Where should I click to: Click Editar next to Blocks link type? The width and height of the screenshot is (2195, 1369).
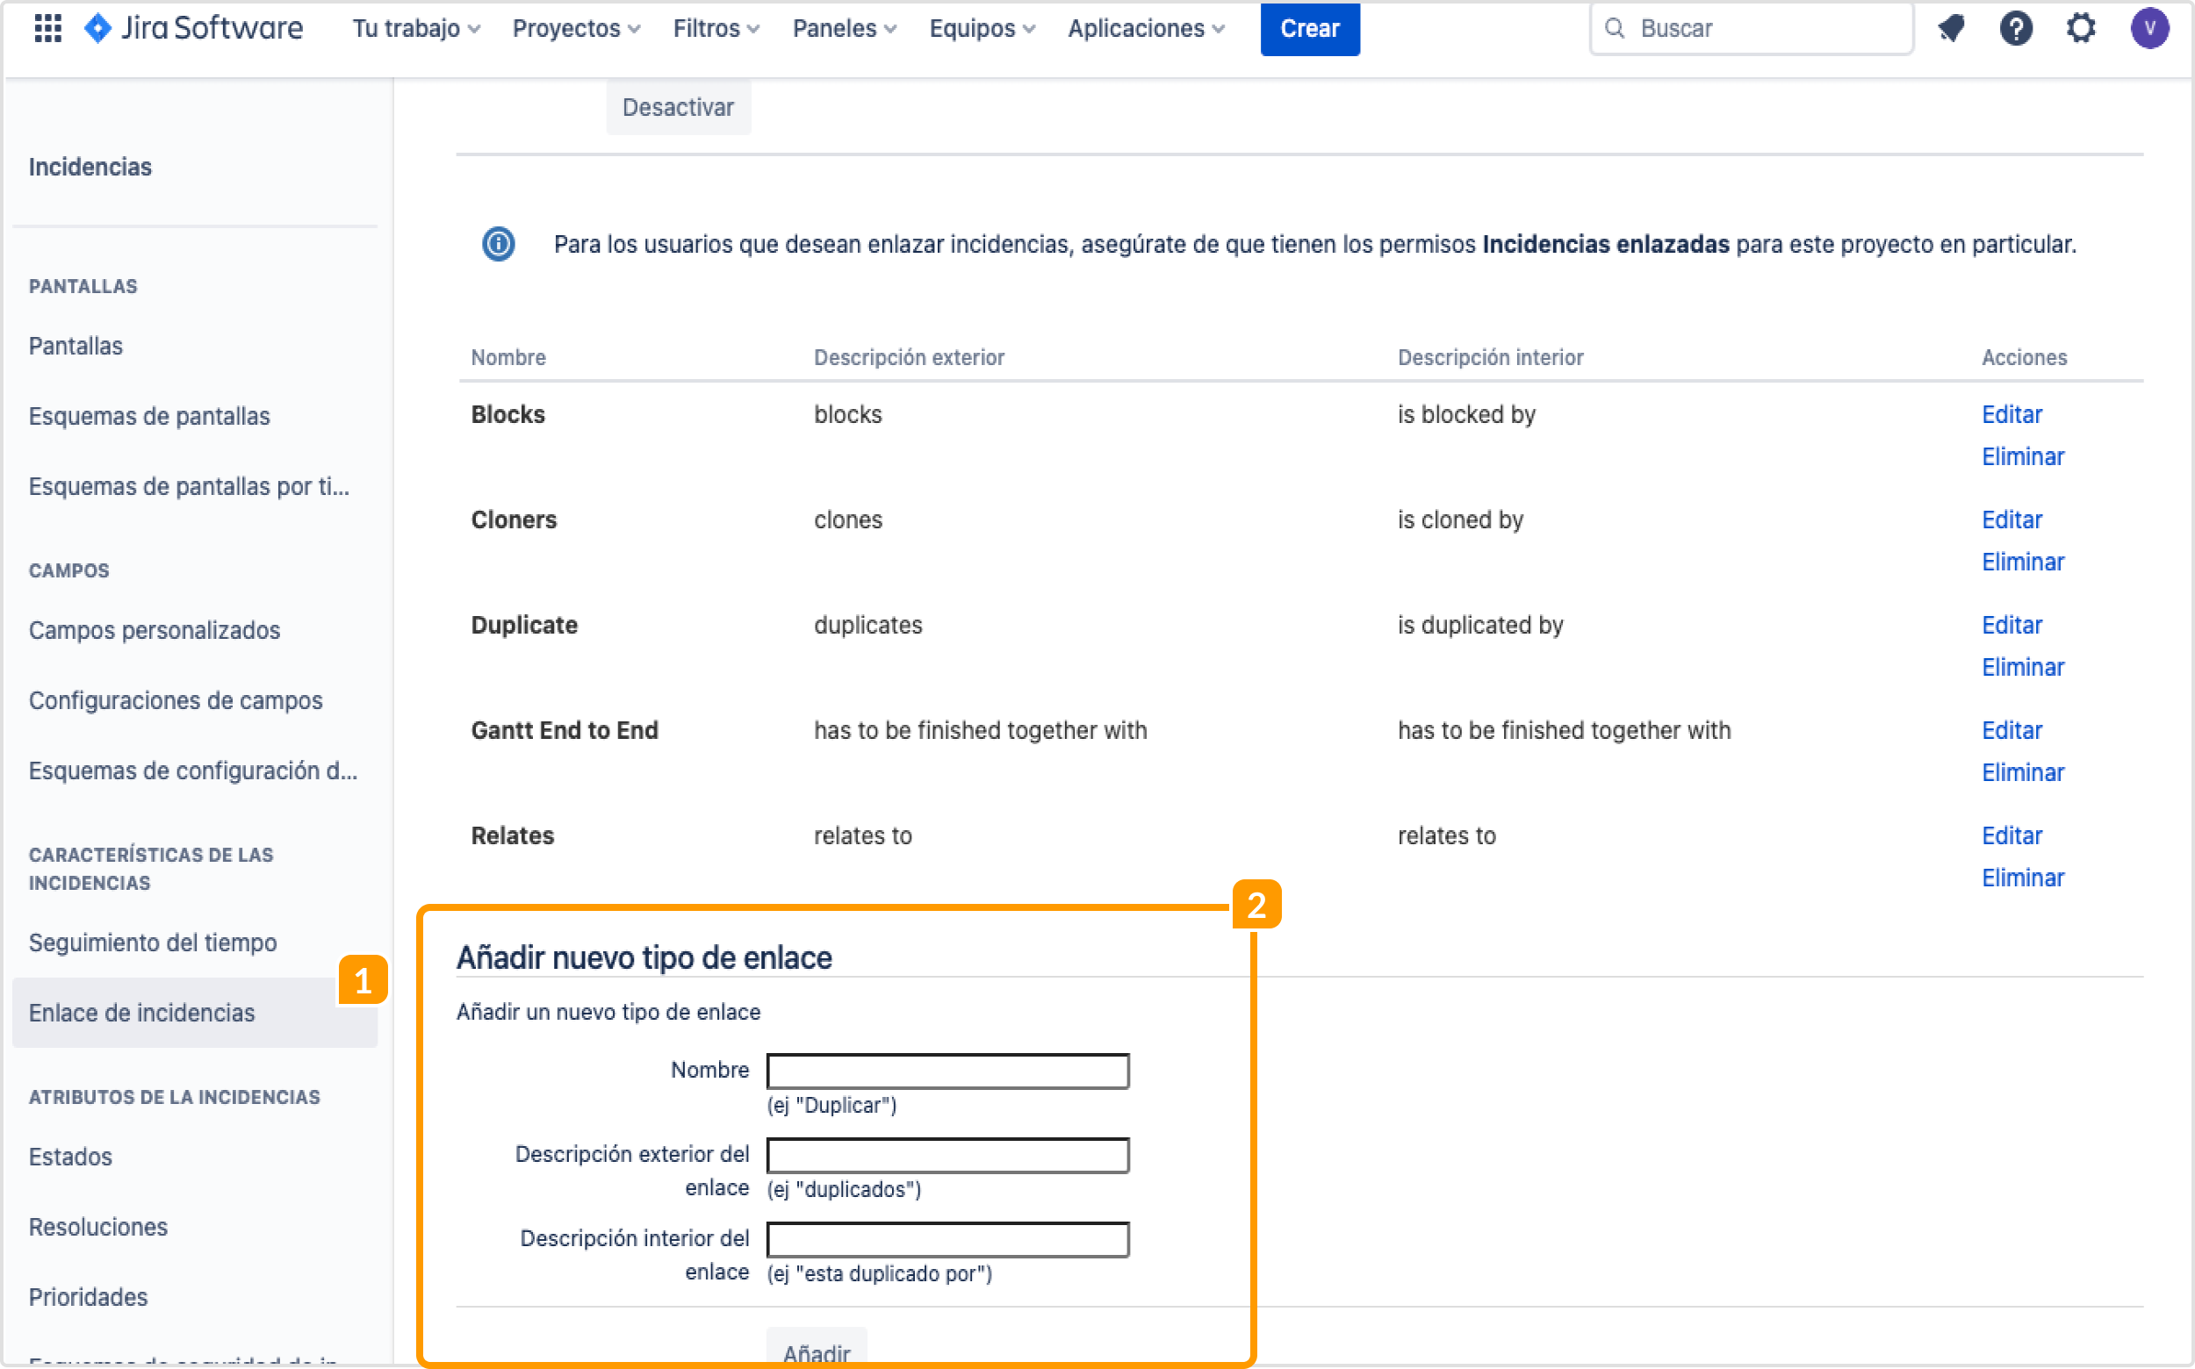point(2011,414)
